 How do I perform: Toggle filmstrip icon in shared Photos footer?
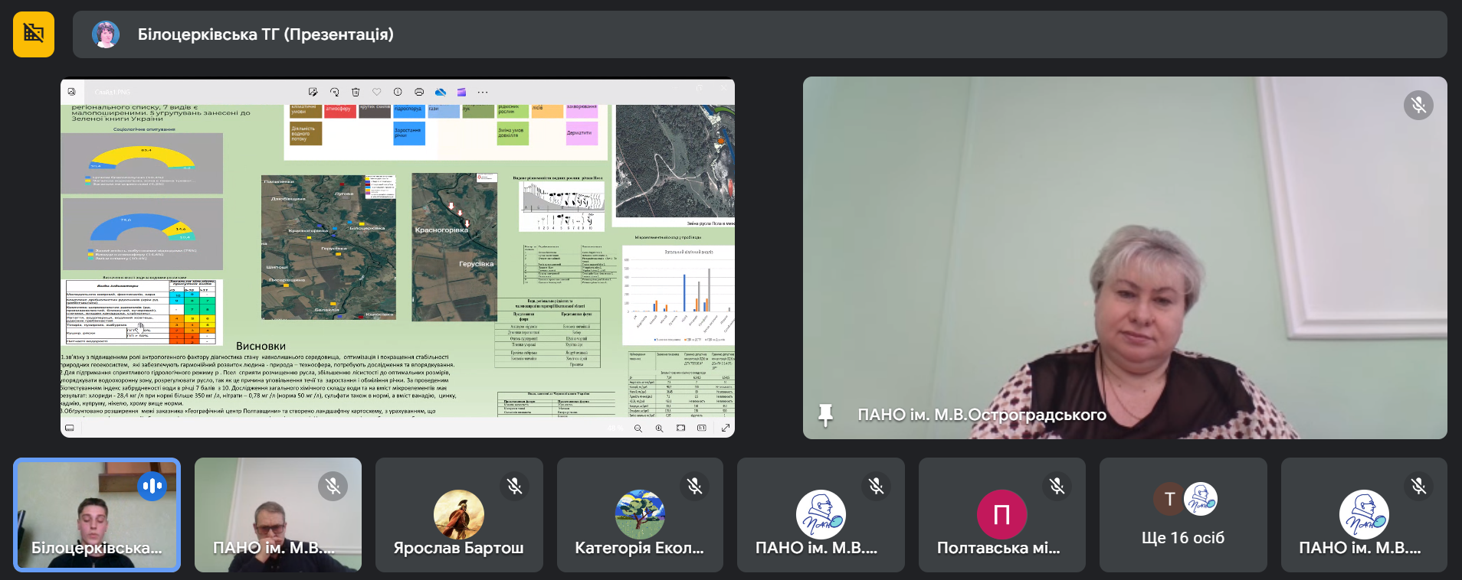point(70,428)
